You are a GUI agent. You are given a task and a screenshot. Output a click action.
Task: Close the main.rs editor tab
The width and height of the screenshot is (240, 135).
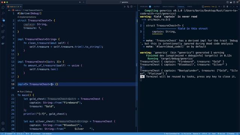pyautogui.click(x=21, y=7)
